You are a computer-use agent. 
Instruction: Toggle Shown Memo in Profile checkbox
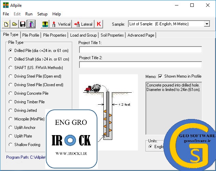pyautogui.click(x=160, y=76)
